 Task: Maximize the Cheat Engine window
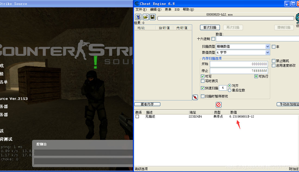pyautogui.click(x=294, y=4)
